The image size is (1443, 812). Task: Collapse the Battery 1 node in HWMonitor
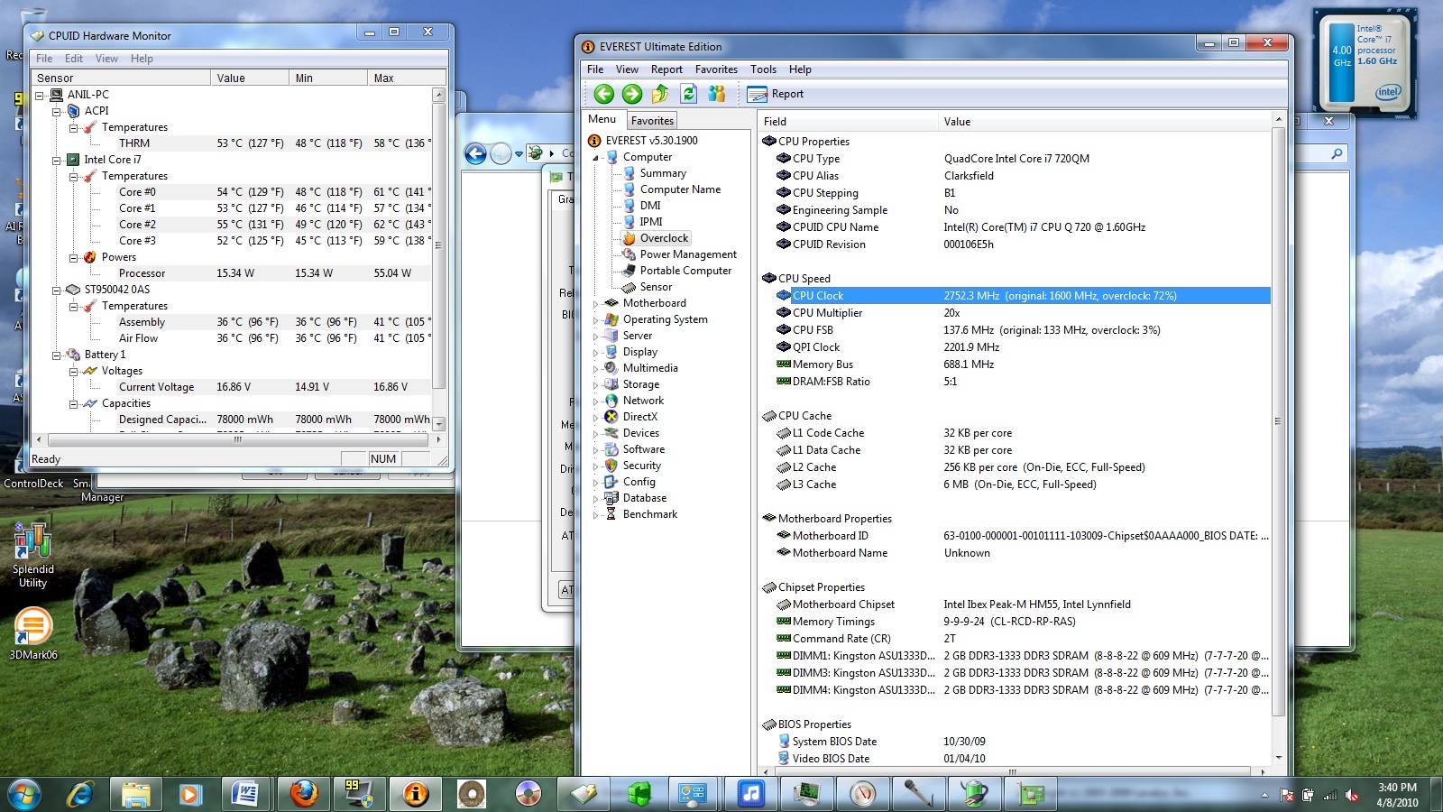click(56, 355)
